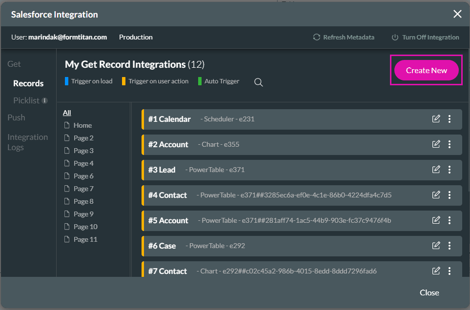Screen dimensions: 470x310
Task: Edit the #3 Lead PowerTable integration
Action: point(436,169)
